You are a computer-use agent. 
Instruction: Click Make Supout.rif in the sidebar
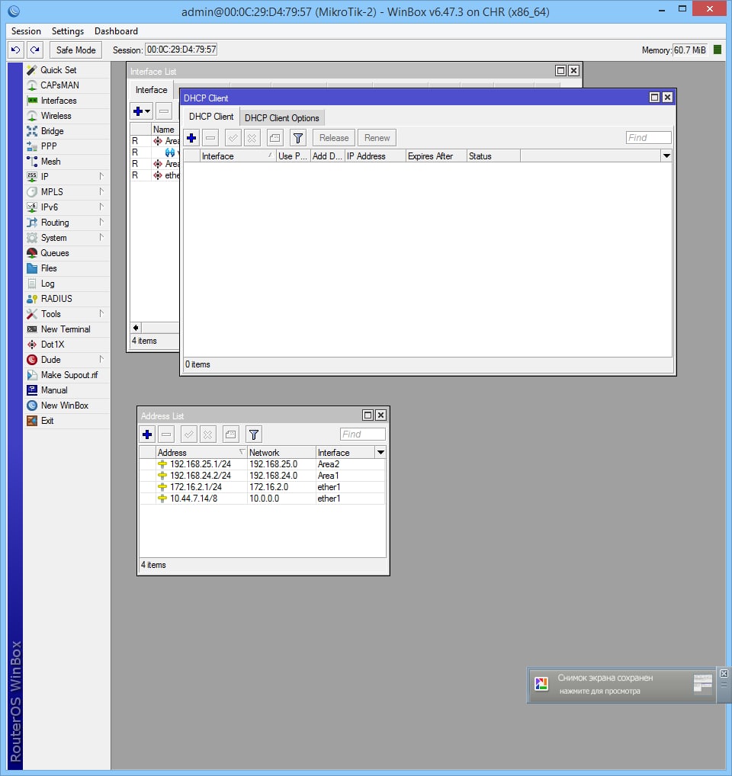click(x=67, y=374)
